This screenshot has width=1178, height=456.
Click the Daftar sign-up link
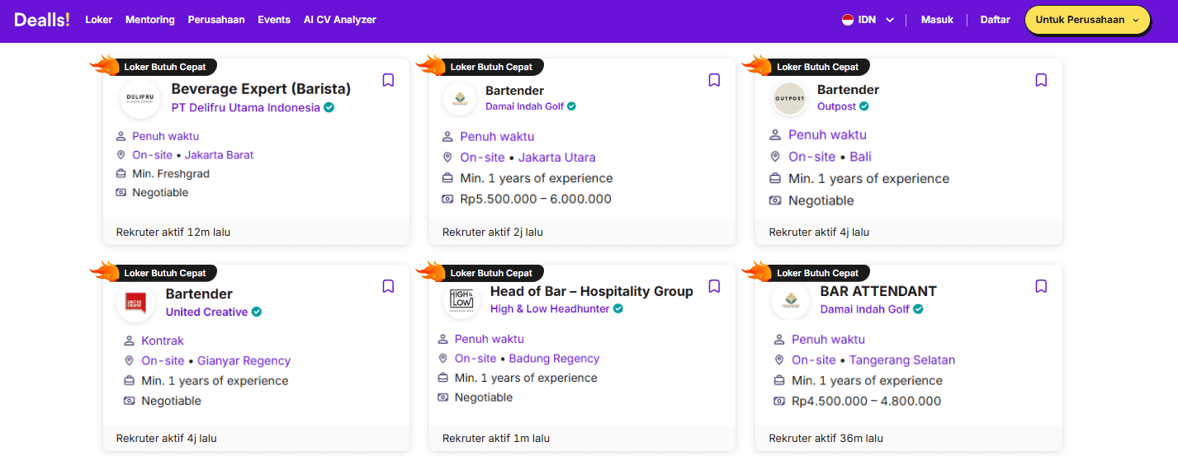coord(995,20)
